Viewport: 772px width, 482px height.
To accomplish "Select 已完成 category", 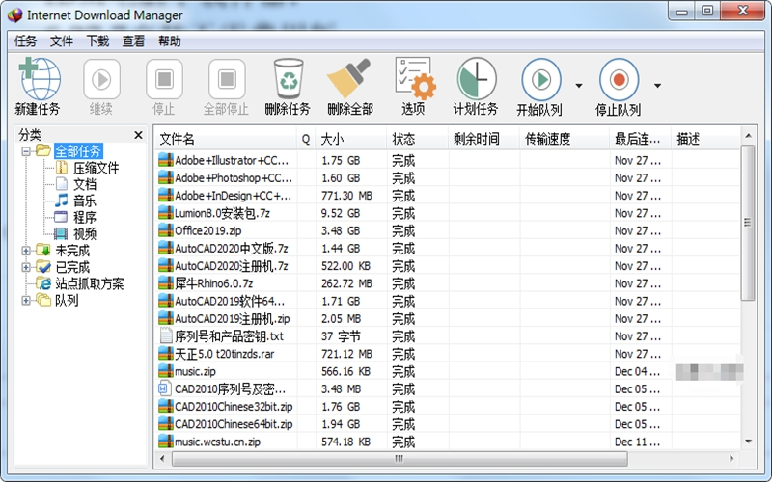I will 72,267.
